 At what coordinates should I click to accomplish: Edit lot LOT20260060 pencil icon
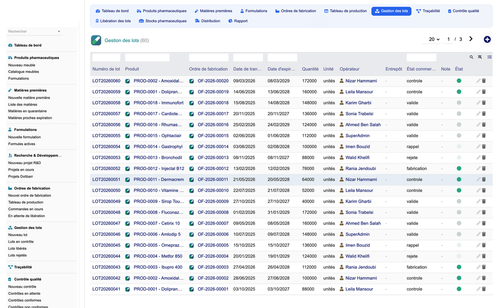tap(478, 81)
